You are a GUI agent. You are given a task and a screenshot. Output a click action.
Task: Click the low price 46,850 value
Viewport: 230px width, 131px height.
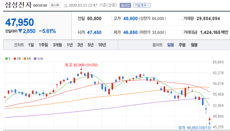click(130, 32)
